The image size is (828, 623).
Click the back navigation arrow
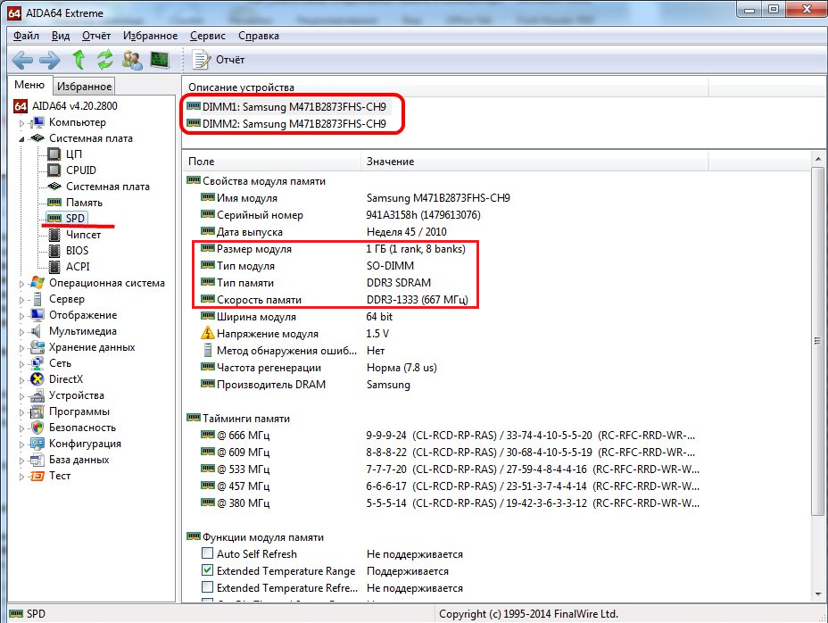22,60
